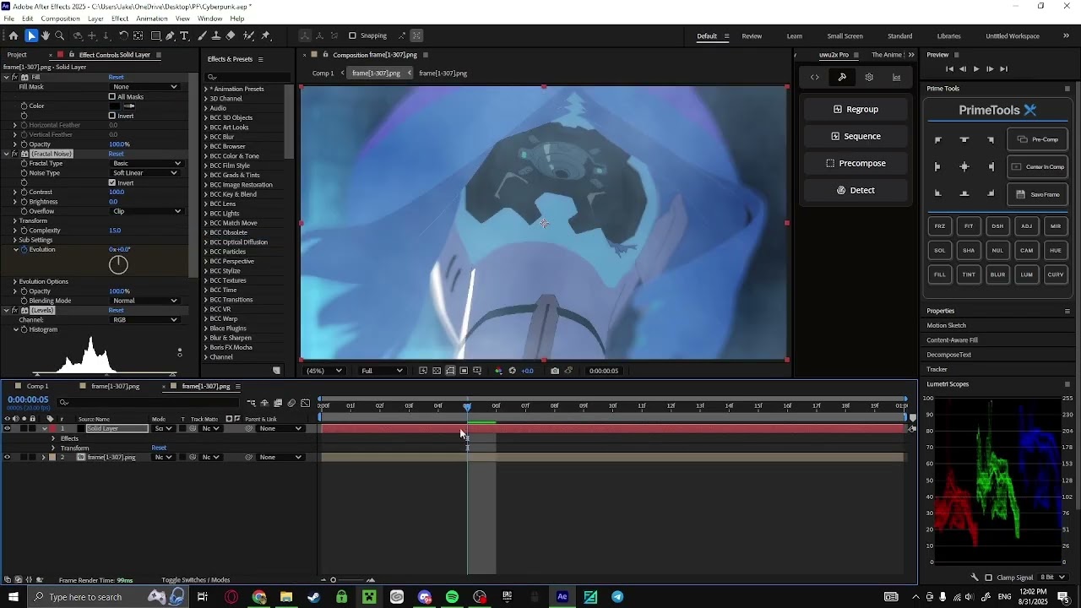This screenshot has height=608, width=1081.
Task: Open viewer resolution Full dropdown
Action: pos(382,371)
